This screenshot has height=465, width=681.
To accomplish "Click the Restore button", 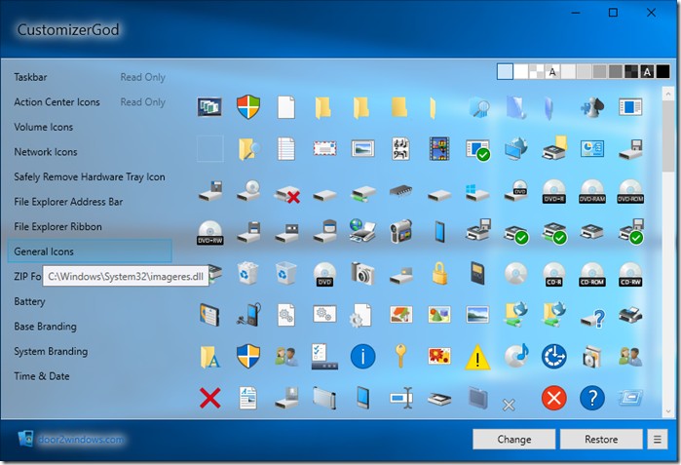I will tap(601, 440).
